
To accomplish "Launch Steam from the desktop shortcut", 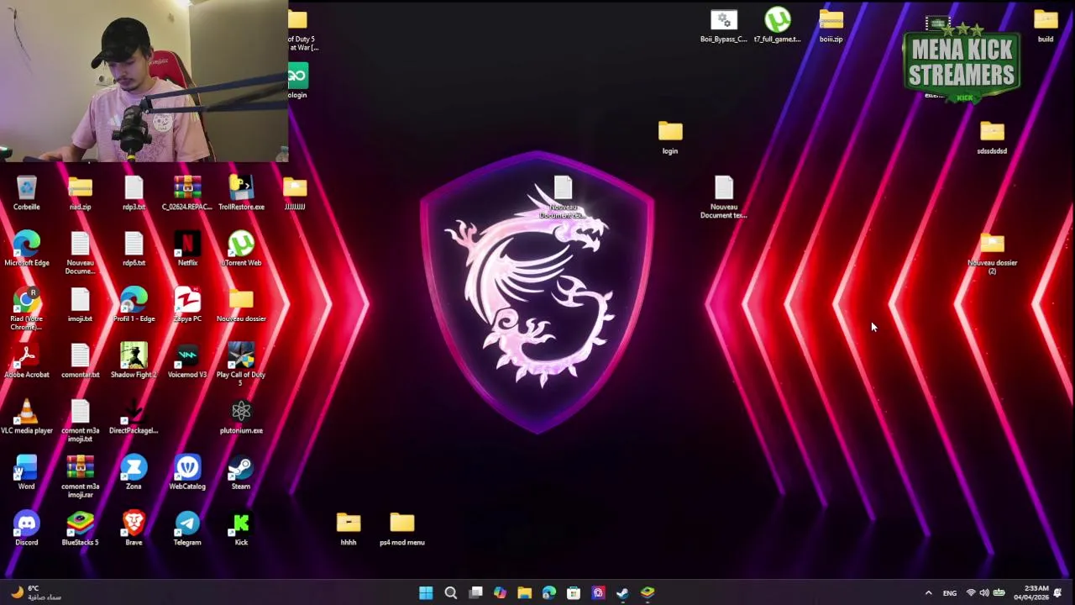I will 241,472.
